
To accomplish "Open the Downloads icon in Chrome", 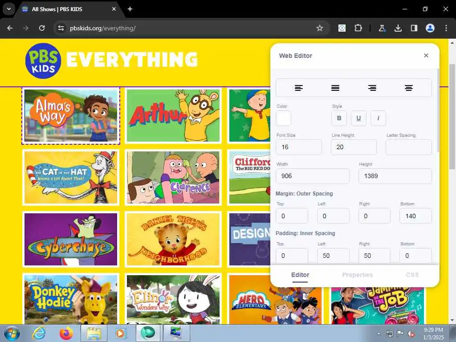I will click(x=398, y=28).
